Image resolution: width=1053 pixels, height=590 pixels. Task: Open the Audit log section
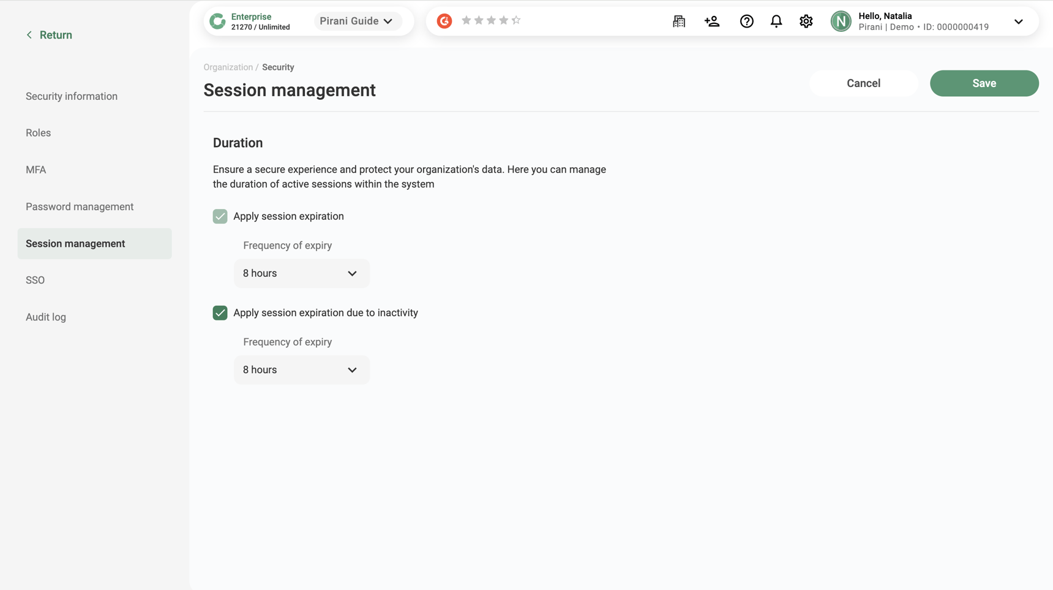click(46, 317)
